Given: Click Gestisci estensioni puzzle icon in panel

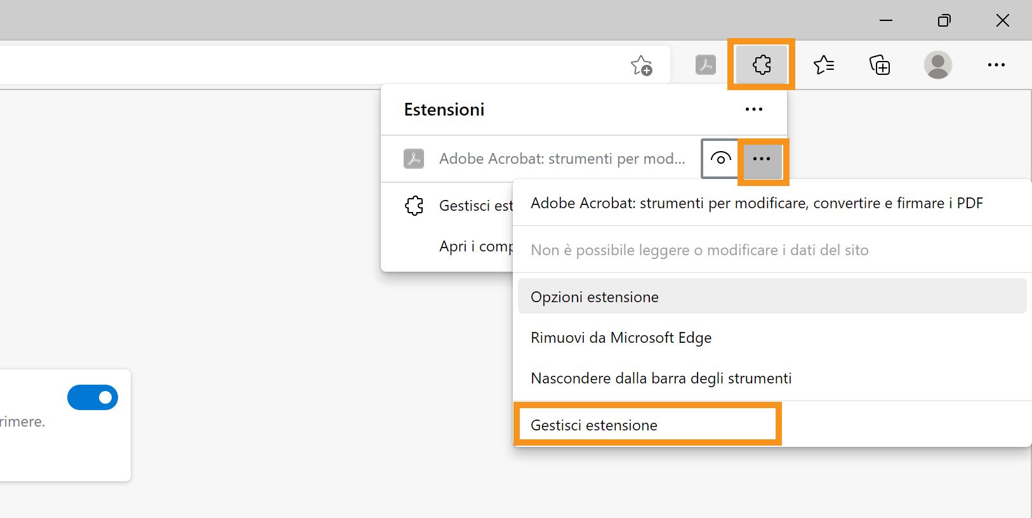Looking at the screenshot, I should click(x=414, y=206).
